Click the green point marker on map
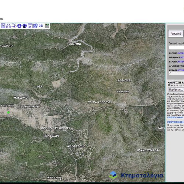This screenshot has height=184, width=184. (x=8, y=112)
